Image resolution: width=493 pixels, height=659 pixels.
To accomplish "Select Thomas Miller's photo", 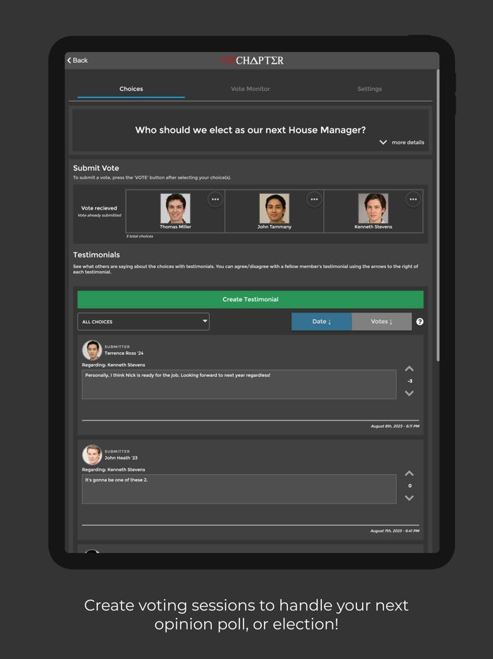I will [175, 208].
